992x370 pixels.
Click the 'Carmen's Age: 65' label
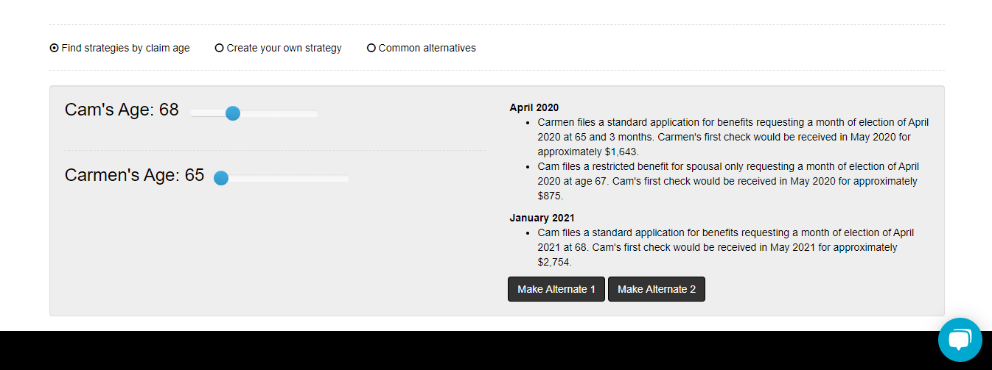134,175
